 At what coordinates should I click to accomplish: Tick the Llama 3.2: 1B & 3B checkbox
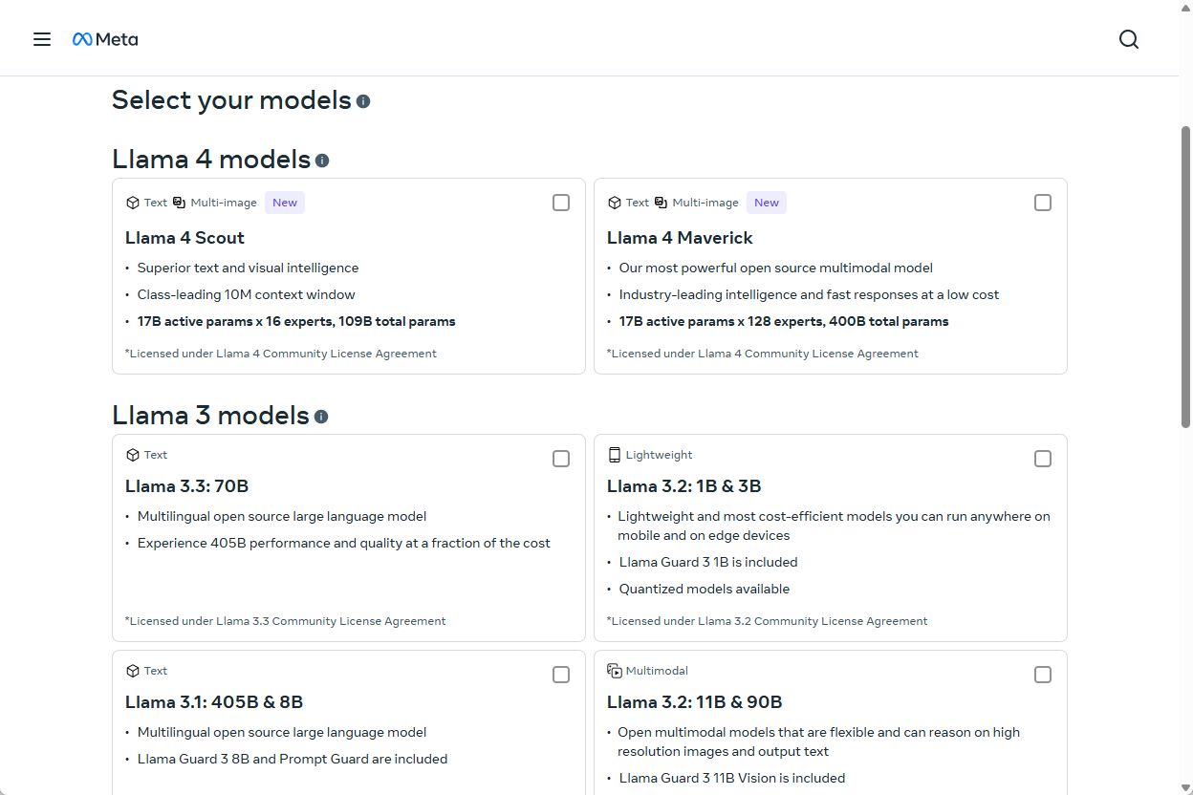point(1043,459)
